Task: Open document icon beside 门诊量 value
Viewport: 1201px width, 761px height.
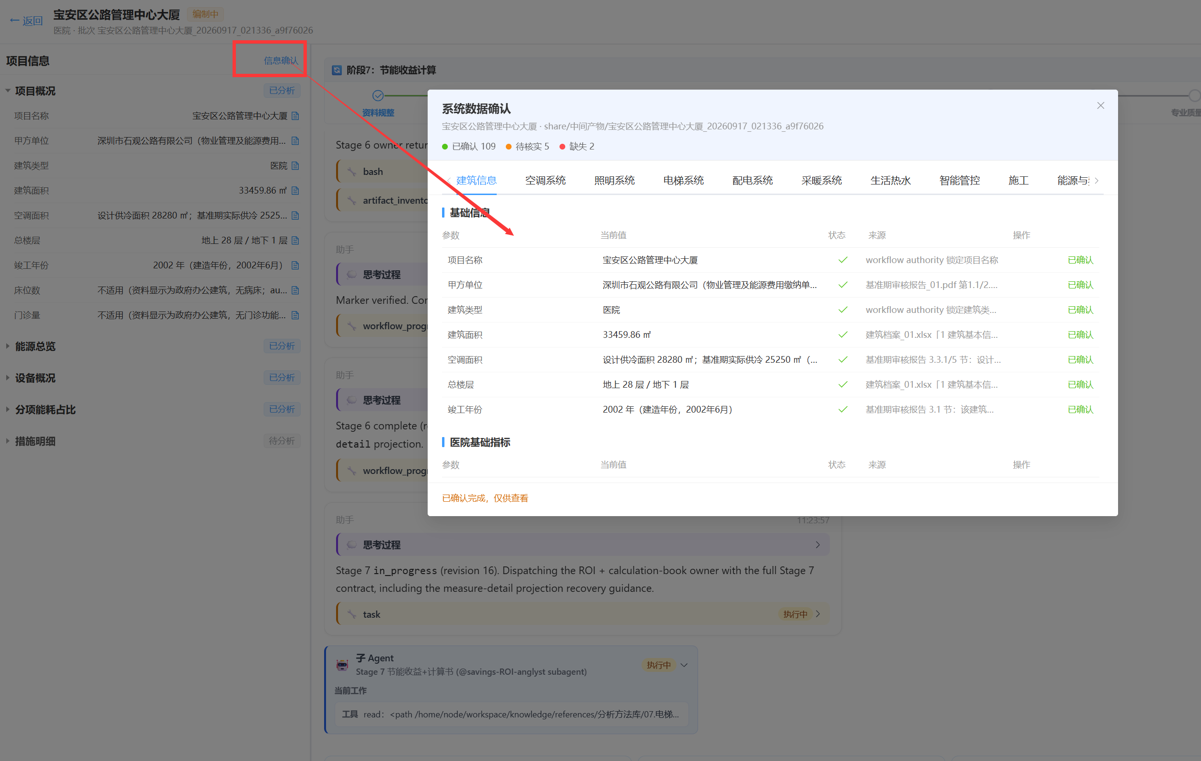Action: [x=295, y=315]
